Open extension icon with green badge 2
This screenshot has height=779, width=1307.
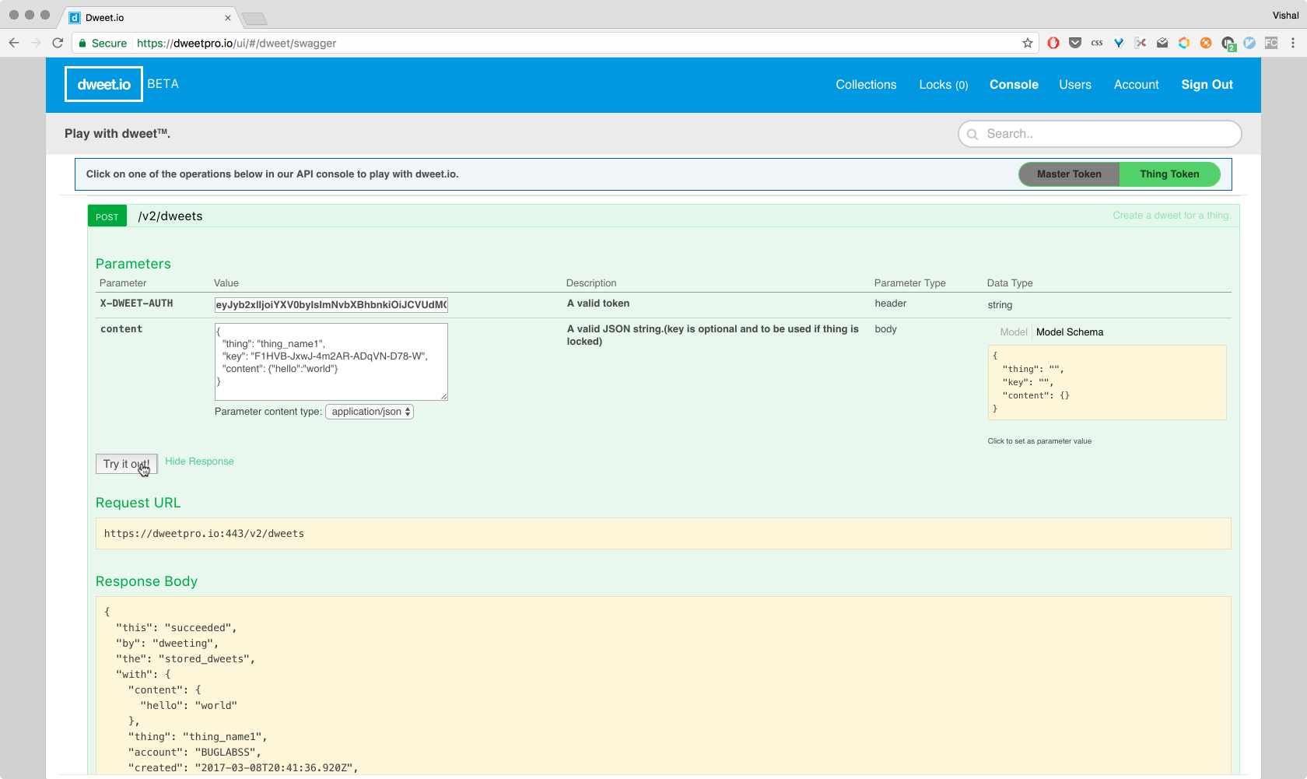coord(1228,44)
